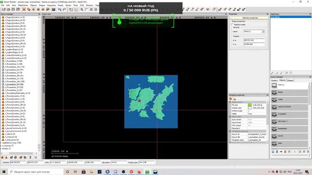Toggle visibility of the roads layer
The height and width of the screenshot is (175, 312).
coord(274,100)
